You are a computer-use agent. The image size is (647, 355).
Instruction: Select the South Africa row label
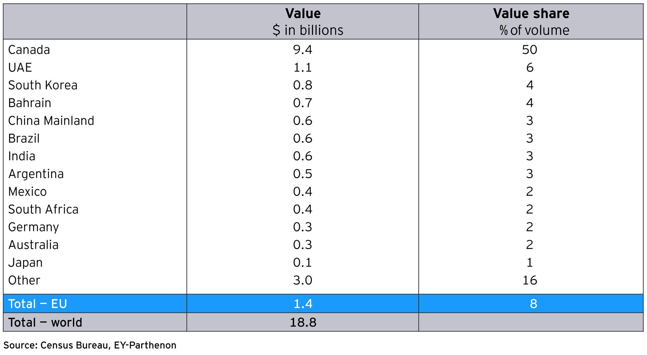[x=43, y=209]
